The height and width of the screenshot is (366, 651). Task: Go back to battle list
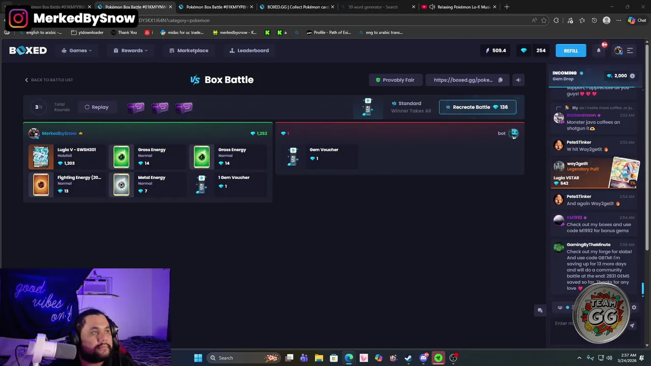pos(49,80)
